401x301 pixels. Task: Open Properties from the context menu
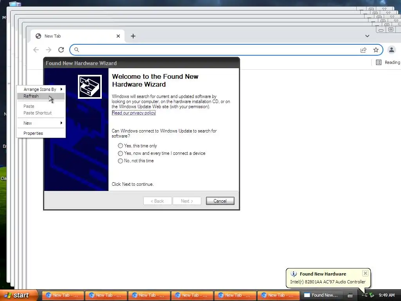point(41,133)
